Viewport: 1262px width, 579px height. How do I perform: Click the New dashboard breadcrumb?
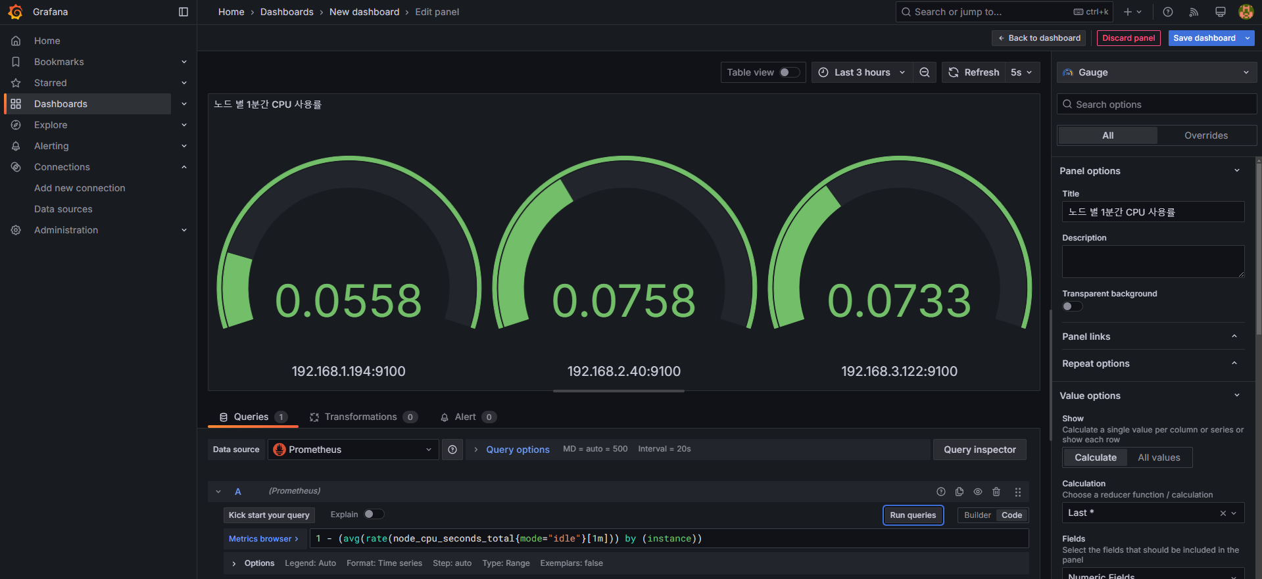364,12
